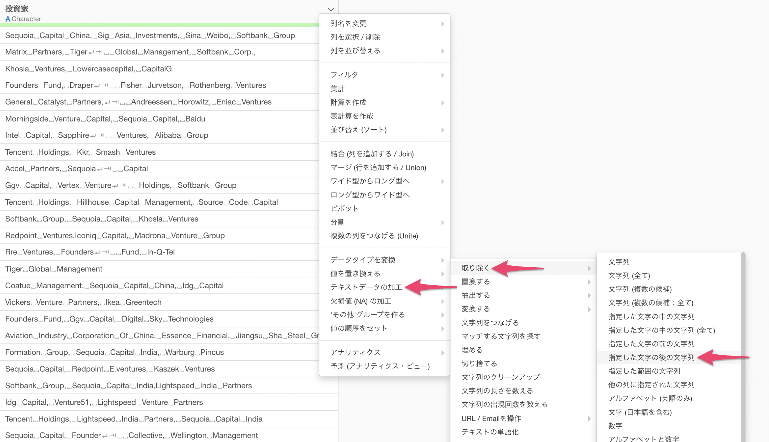
Task: Expand the 置換する submenu arrow
Action: pyautogui.click(x=589, y=282)
